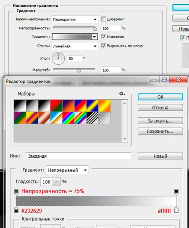Click presets list scroll down arrow
Image resolution: width=189 pixels, height=228 pixels.
(125, 139)
